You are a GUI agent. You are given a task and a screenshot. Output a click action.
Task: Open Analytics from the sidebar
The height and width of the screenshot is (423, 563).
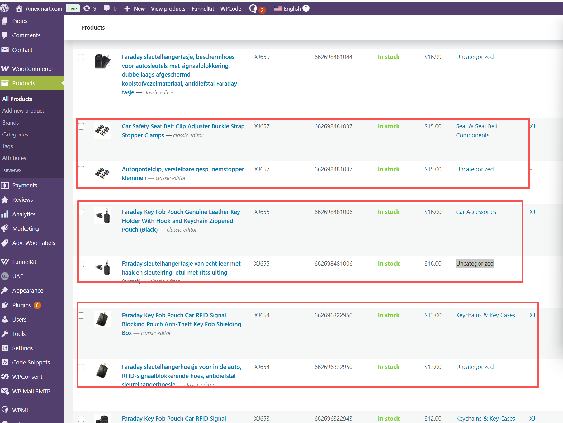coord(24,214)
